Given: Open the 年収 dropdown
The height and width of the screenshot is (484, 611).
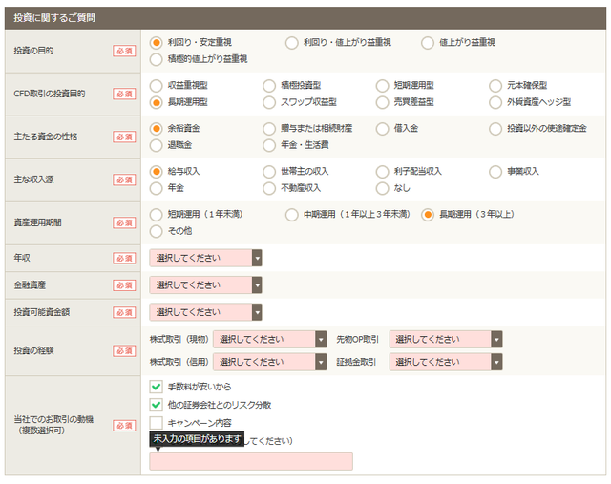Looking at the screenshot, I should (x=205, y=258).
